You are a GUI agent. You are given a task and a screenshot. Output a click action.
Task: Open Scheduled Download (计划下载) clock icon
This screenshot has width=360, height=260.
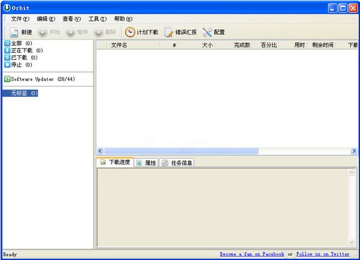click(x=130, y=32)
